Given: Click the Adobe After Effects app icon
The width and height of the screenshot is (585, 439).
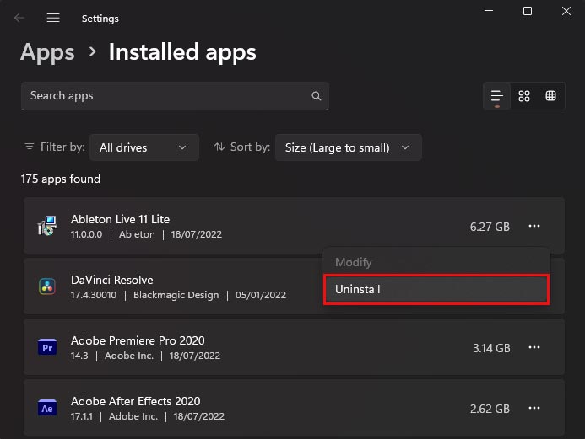Looking at the screenshot, I should coord(47,408).
